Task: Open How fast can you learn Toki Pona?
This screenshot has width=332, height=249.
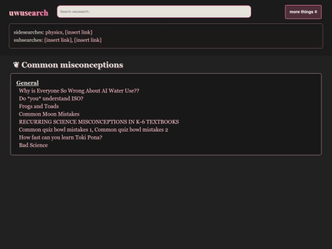Action: 60,138
